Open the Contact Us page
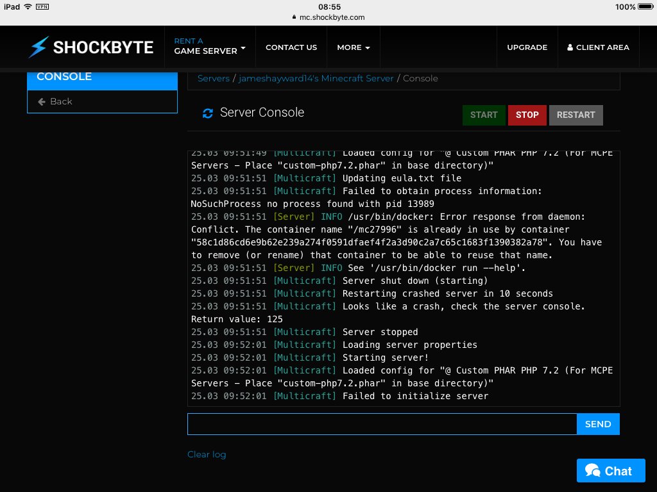 291,47
